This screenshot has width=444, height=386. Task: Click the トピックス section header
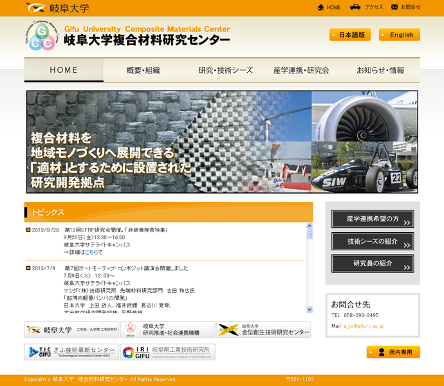click(x=169, y=212)
